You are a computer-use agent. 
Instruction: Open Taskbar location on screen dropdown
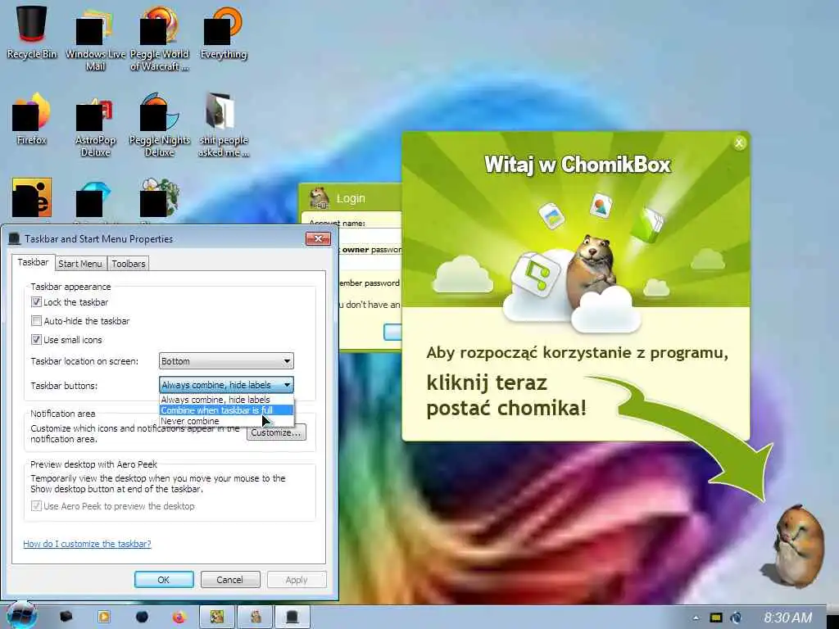pyautogui.click(x=226, y=361)
